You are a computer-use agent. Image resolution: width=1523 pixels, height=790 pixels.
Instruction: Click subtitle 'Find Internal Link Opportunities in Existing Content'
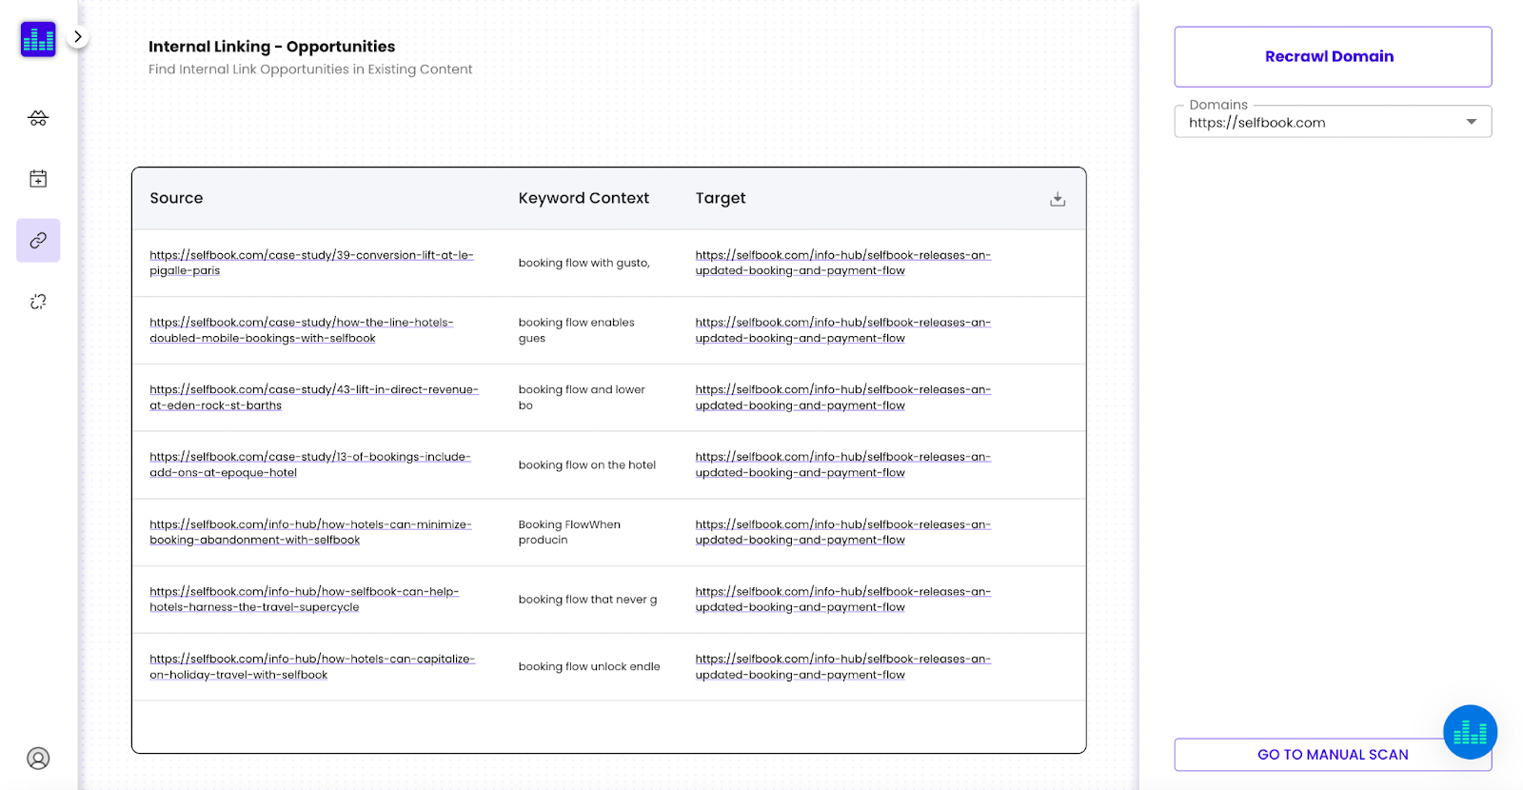310,69
